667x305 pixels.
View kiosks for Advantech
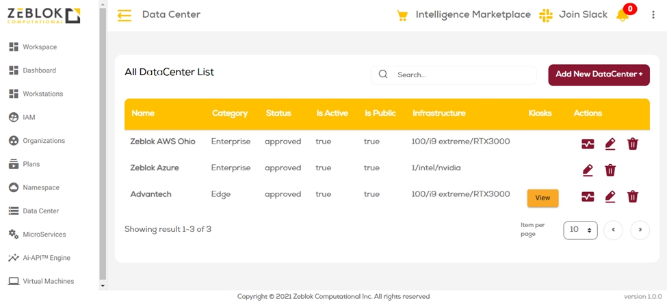[x=542, y=198]
